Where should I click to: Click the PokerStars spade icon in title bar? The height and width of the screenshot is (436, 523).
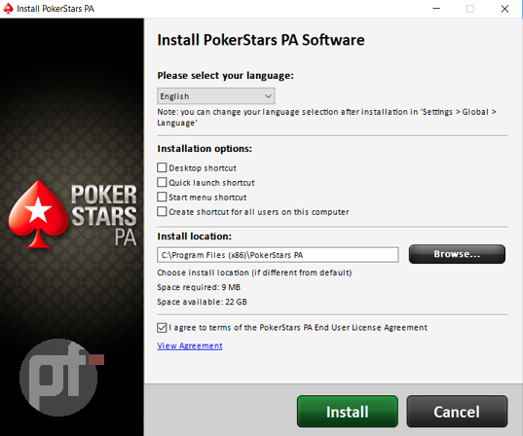8,9
